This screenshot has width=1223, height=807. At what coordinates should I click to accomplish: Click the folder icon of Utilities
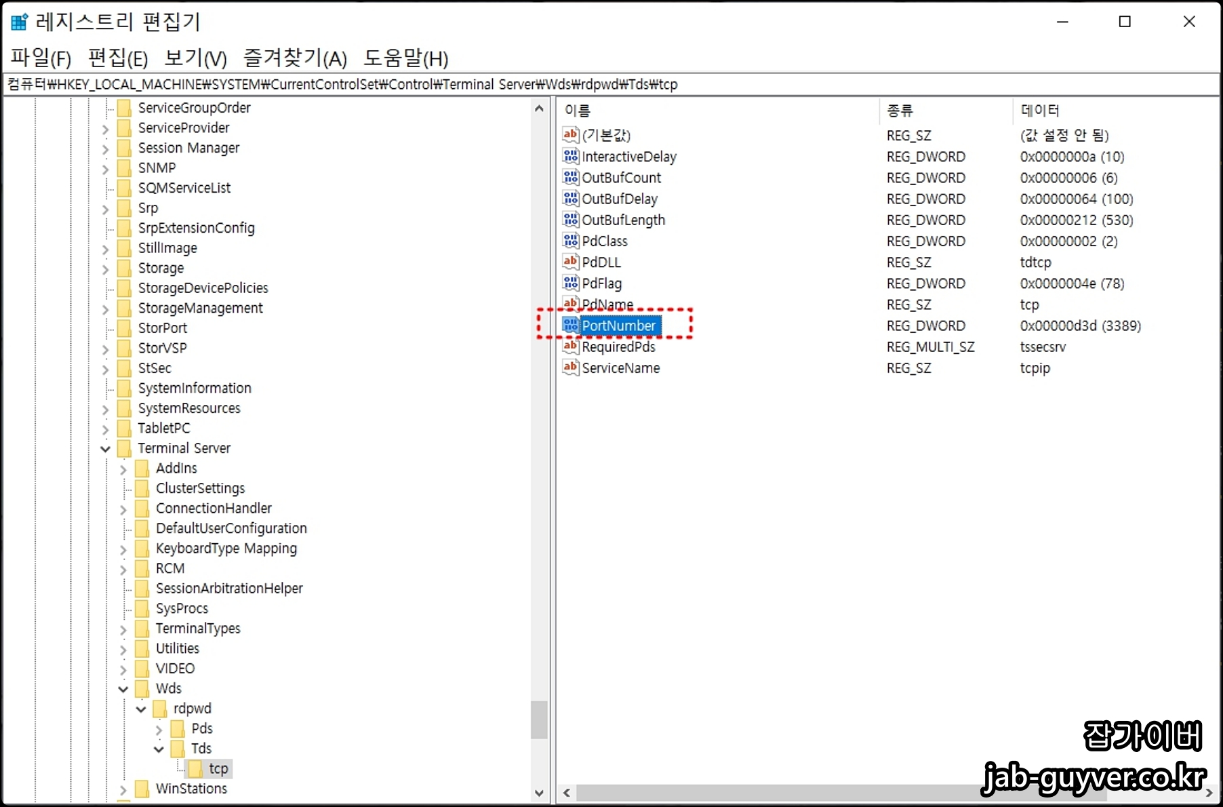click(x=142, y=648)
